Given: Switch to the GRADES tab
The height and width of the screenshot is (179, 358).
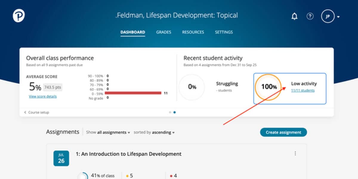Looking at the screenshot, I should [x=163, y=32].
